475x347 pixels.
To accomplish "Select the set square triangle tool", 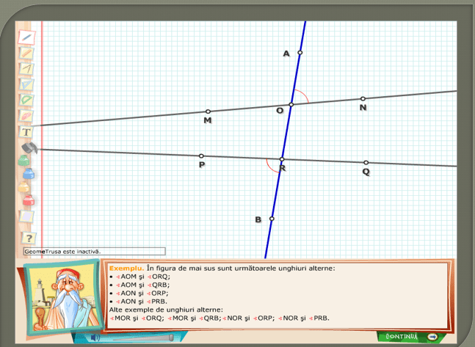I will pyautogui.click(x=26, y=84).
